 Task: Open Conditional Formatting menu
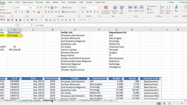[106, 10]
